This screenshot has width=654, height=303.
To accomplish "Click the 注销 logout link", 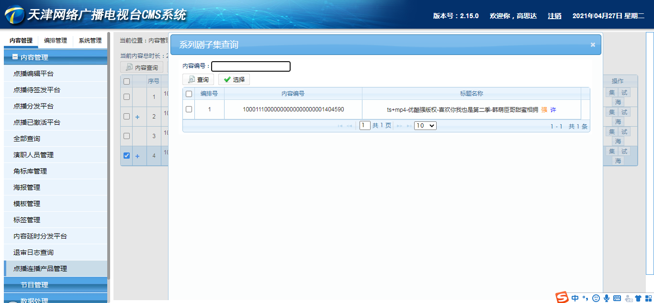I will [x=554, y=16].
